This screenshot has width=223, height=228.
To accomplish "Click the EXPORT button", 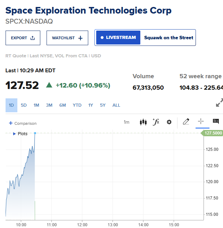I will pos(23,38).
